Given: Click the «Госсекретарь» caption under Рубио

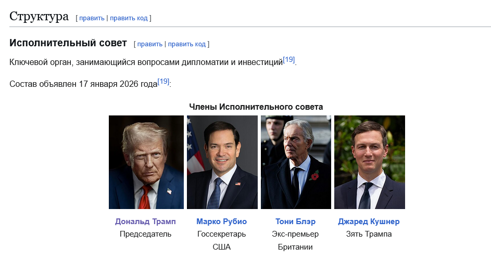Looking at the screenshot, I should click(222, 234).
